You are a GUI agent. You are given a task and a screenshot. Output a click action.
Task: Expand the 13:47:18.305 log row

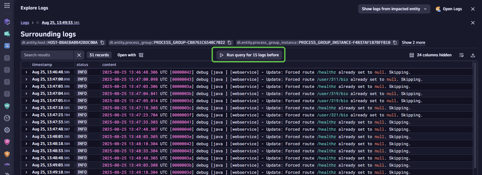[x=26, y=108]
